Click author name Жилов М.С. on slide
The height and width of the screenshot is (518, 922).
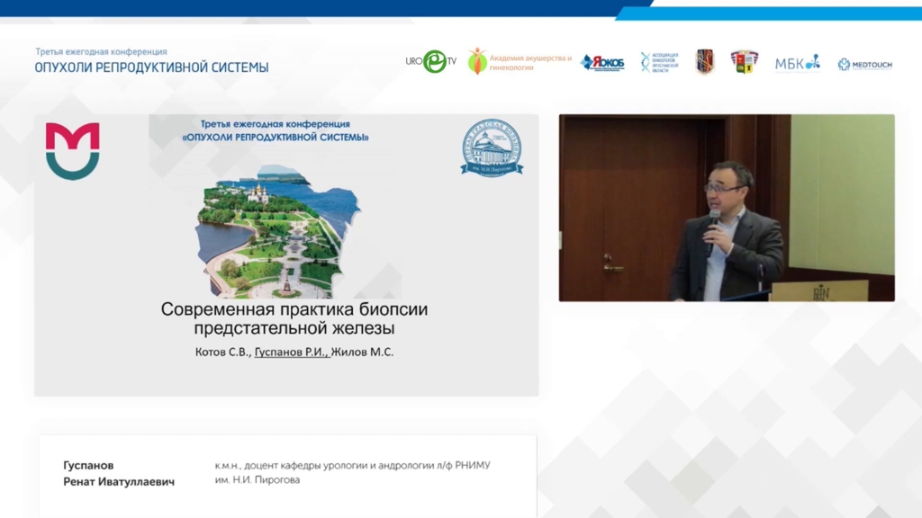[365, 353]
